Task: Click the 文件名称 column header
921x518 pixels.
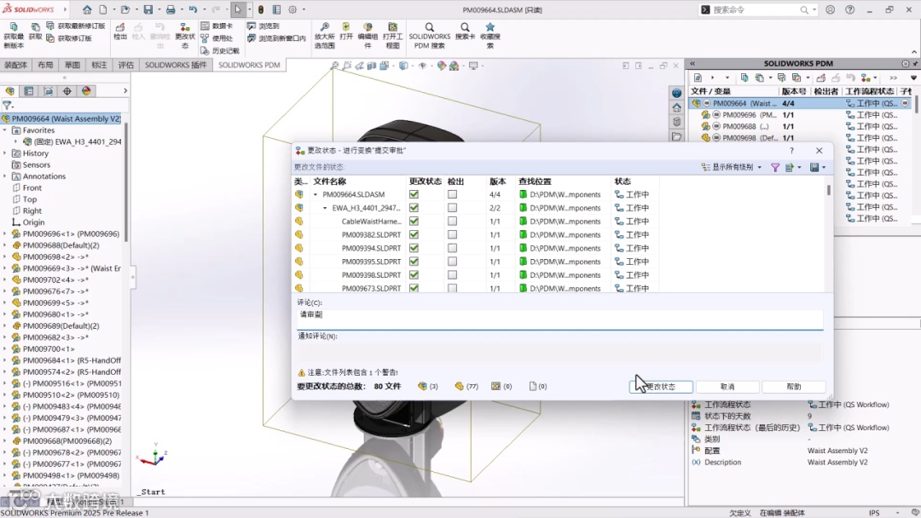Action: point(329,181)
